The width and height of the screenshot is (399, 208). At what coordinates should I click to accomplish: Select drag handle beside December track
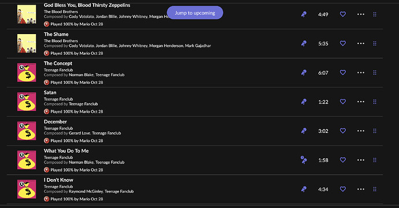tap(375, 131)
